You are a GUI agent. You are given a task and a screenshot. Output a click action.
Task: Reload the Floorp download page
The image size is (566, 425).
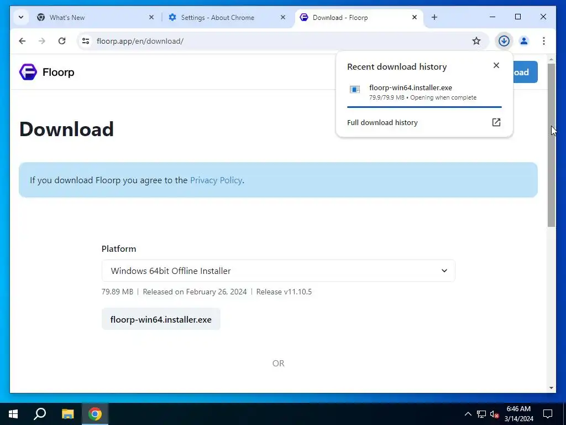click(62, 41)
